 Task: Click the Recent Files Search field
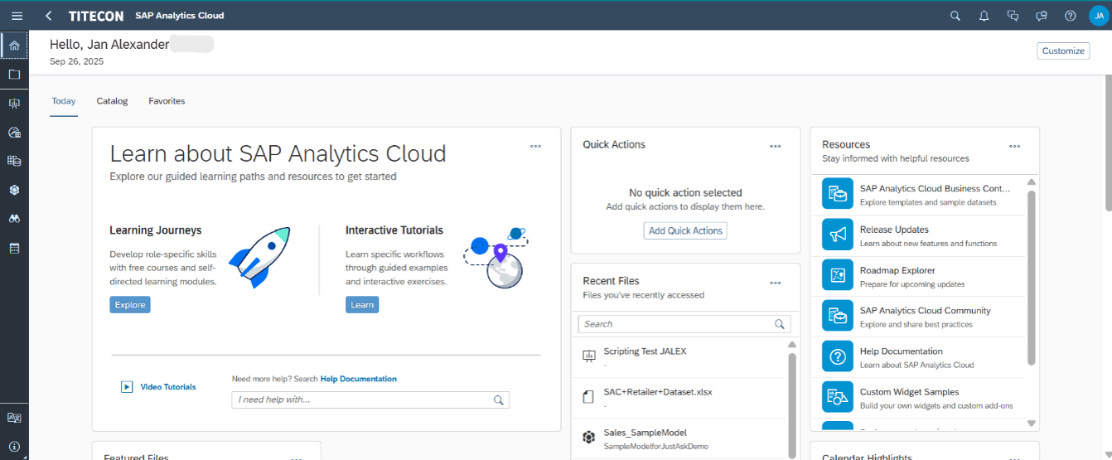[684, 324]
